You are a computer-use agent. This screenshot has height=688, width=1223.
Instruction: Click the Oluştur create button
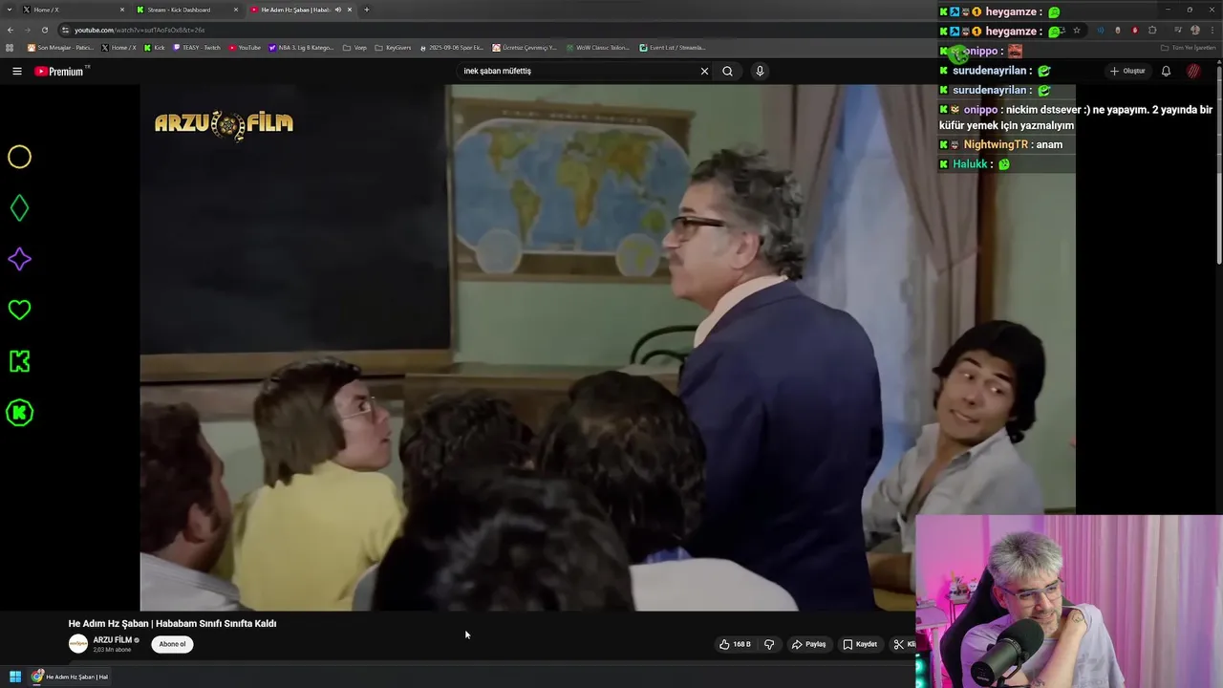[1127, 71]
